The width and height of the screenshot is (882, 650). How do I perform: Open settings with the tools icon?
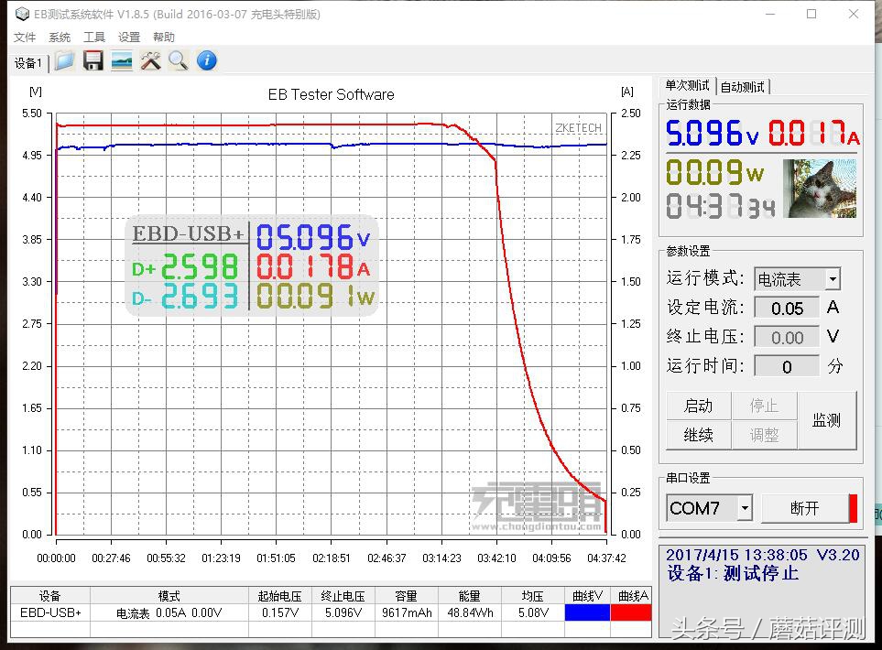click(x=150, y=60)
